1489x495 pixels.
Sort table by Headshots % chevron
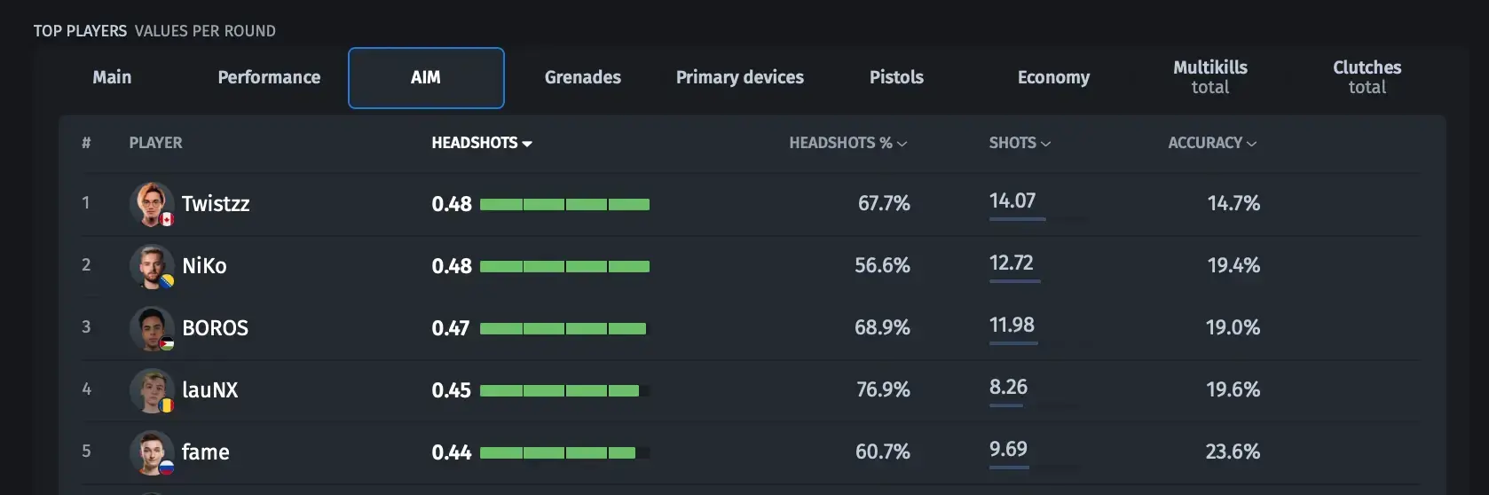902,144
